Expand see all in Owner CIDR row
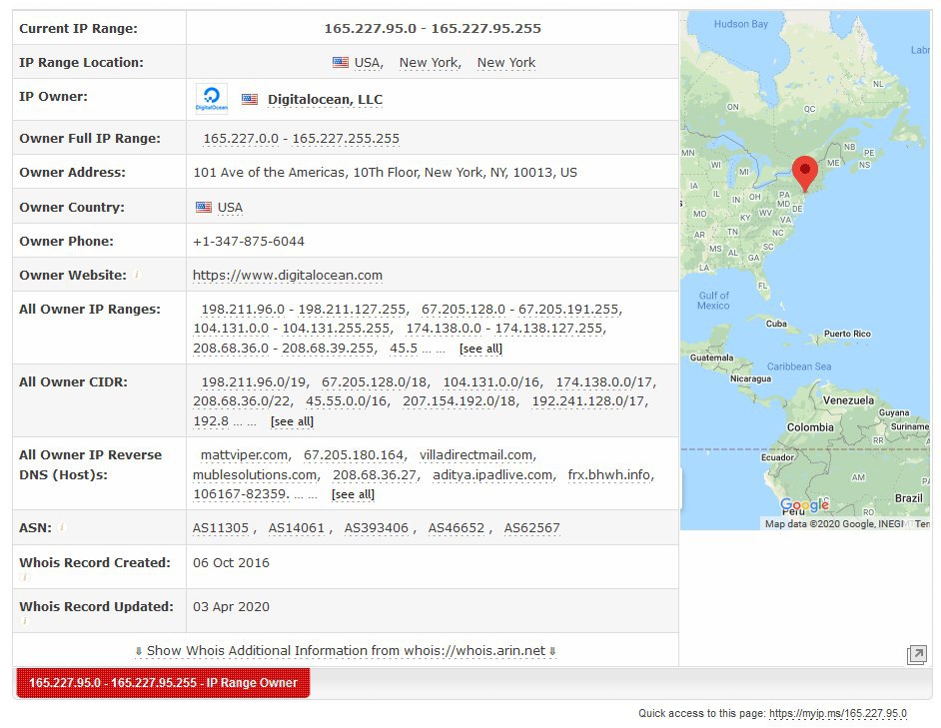Image resolution: width=941 pixels, height=728 pixels. 293,421
